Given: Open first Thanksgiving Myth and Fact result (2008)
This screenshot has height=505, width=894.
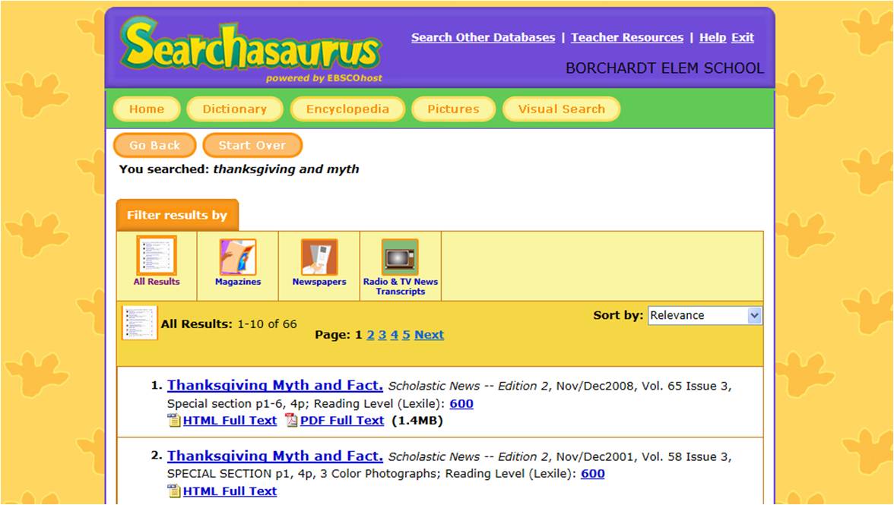Looking at the screenshot, I should (x=275, y=386).
